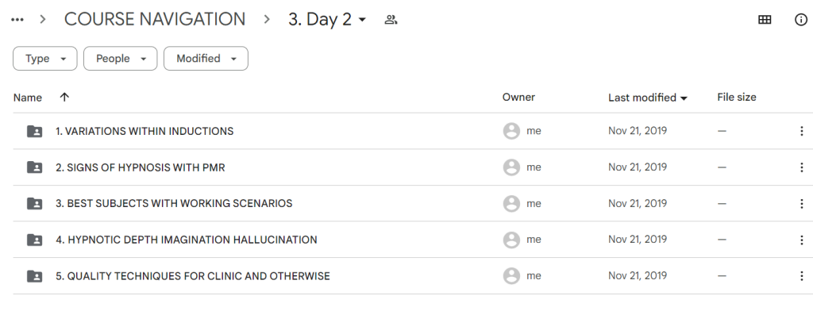Image resolution: width=813 pixels, height=315 pixels.
Task: Sort by the Name column header
Action: (28, 98)
